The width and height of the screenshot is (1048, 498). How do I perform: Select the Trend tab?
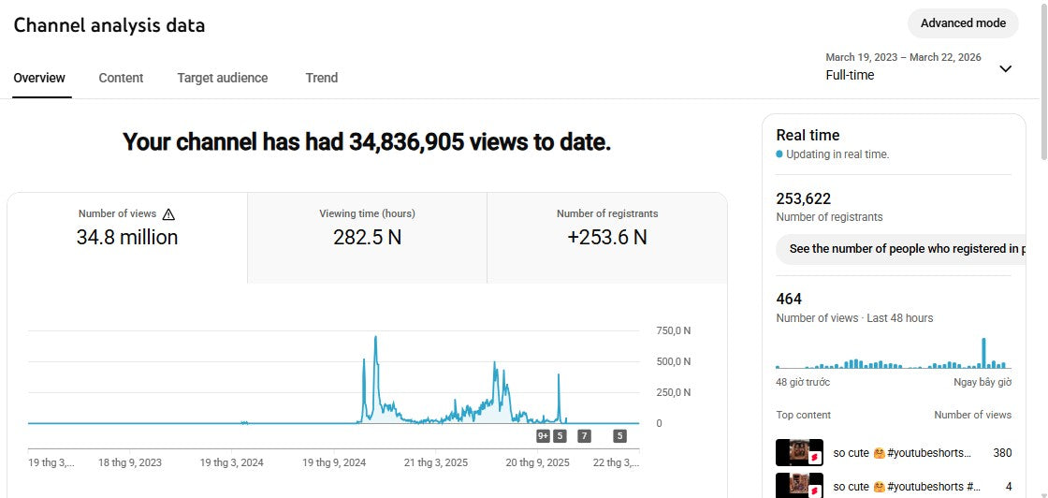coord(321,78)
